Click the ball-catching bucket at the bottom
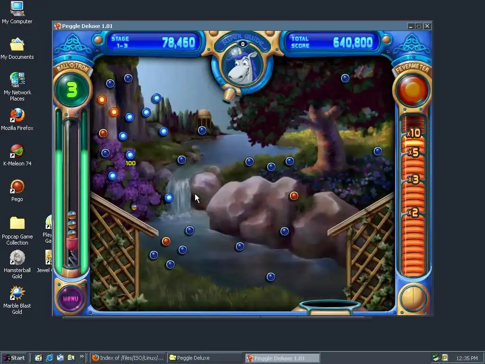This screenshot has width=485, height=364. tap(330, 307)
